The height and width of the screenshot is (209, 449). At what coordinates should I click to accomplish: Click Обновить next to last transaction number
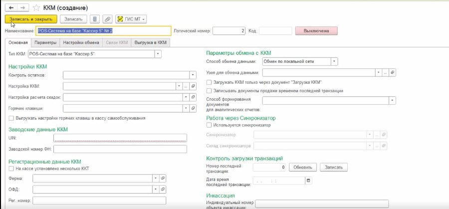[303, 167]
